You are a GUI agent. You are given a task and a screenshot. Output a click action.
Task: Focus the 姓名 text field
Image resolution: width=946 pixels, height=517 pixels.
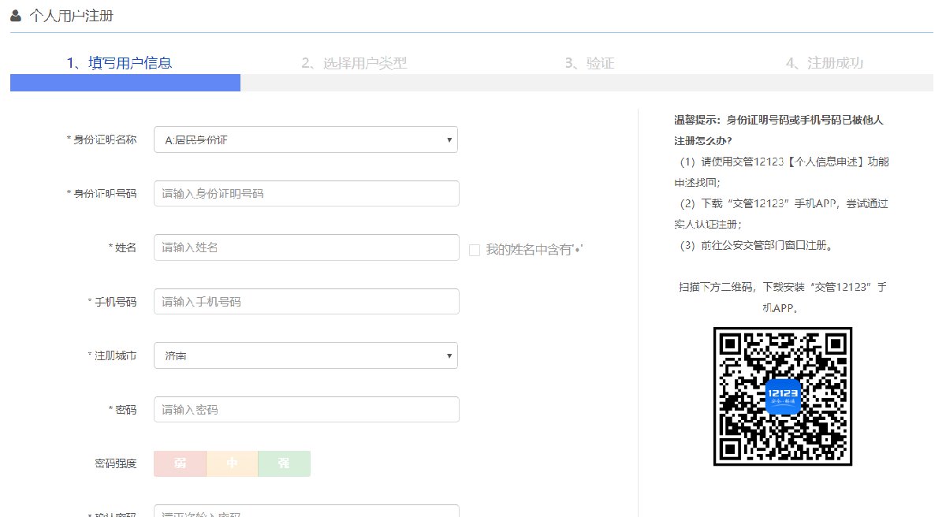pos(306,247)
